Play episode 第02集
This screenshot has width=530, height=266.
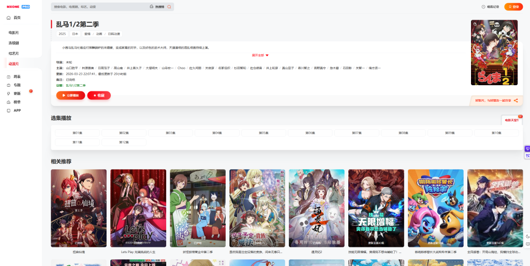(124, 133)
